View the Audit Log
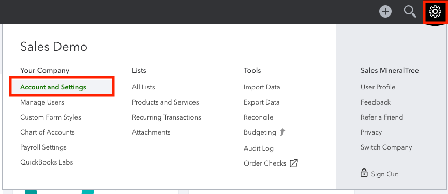Image resolution: width=448 pixels, height=194 pixels. click(259, 148)
